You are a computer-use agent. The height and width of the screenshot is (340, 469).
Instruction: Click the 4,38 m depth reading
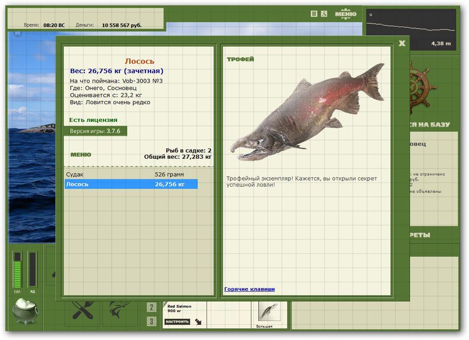(x=441, y=43)
